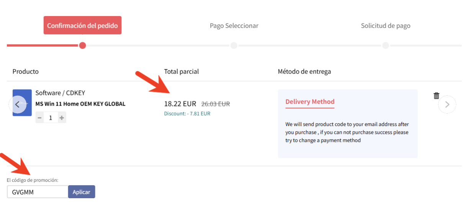Screen dimensions: 464x207
Task: Click the promotion code input field
Action: pos(38,192)
